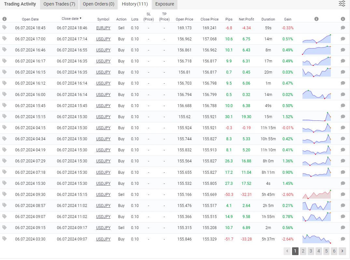Open the comment bubble for the EURJPY trade

[343, 28]
